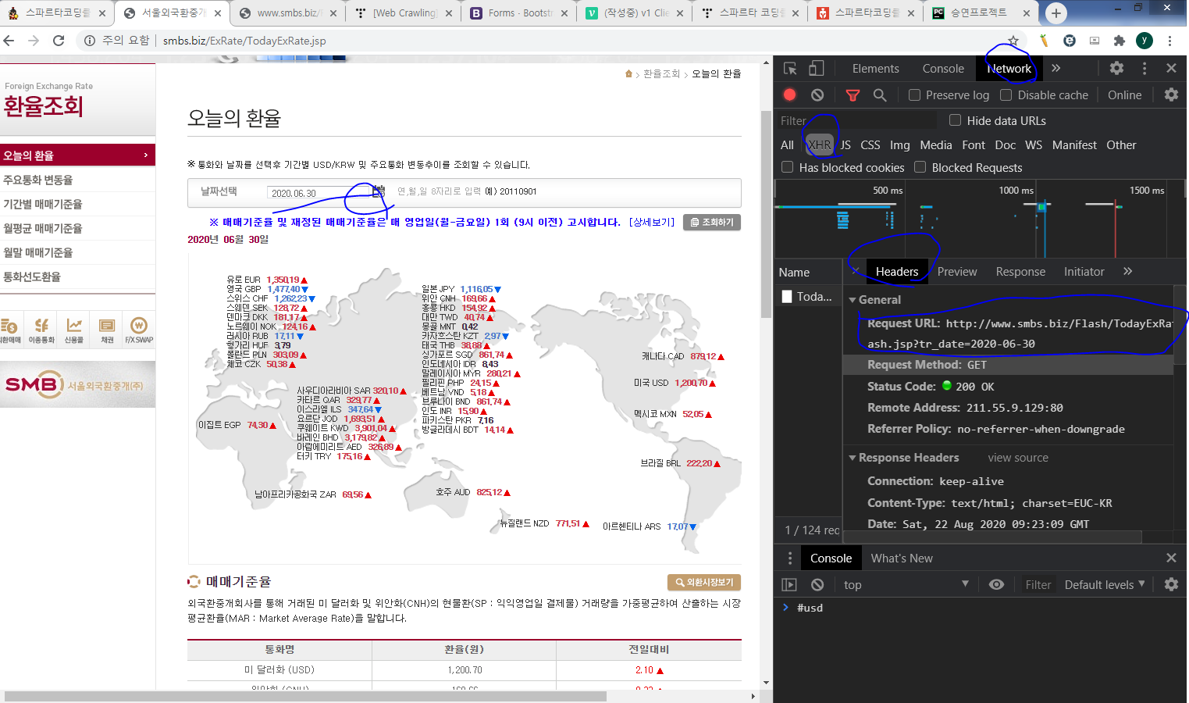Open console settings gear

click(x=1171, y=584)
